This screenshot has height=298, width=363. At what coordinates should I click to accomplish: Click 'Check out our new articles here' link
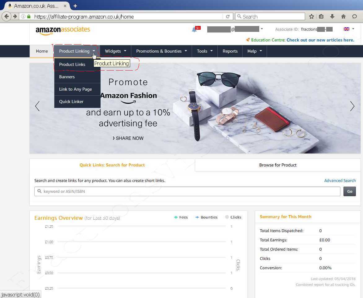pos(320,40)
